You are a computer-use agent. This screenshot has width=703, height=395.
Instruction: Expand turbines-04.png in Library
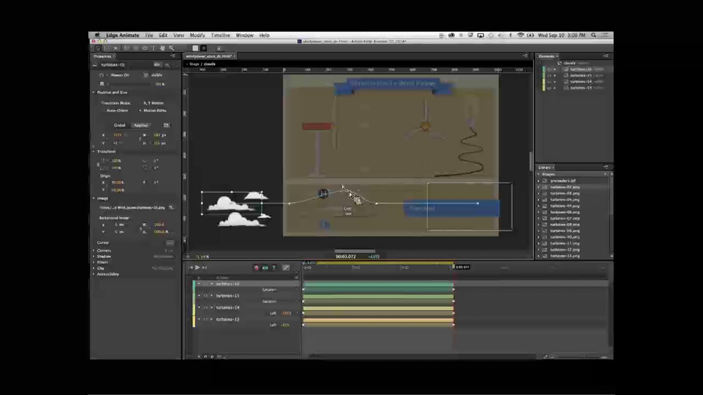click(538, 200)
